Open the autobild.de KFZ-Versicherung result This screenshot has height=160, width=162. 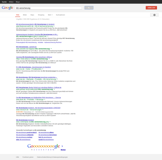pyautogui.click(x=26, y=47)
